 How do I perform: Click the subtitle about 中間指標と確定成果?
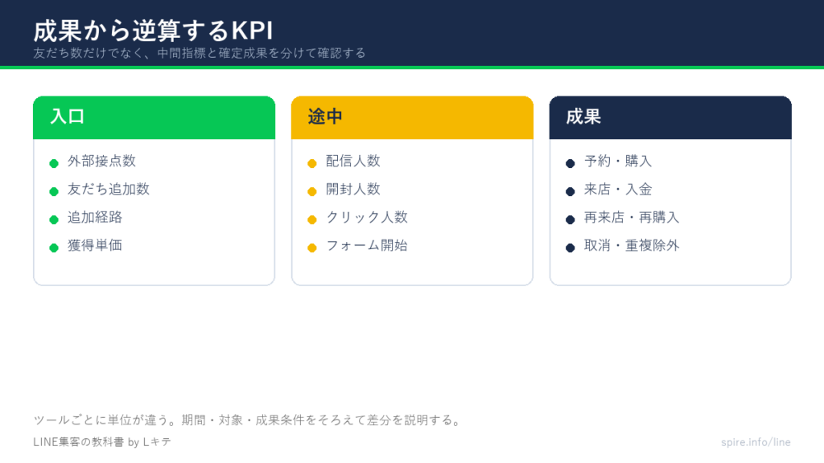(x=200, y=53)
